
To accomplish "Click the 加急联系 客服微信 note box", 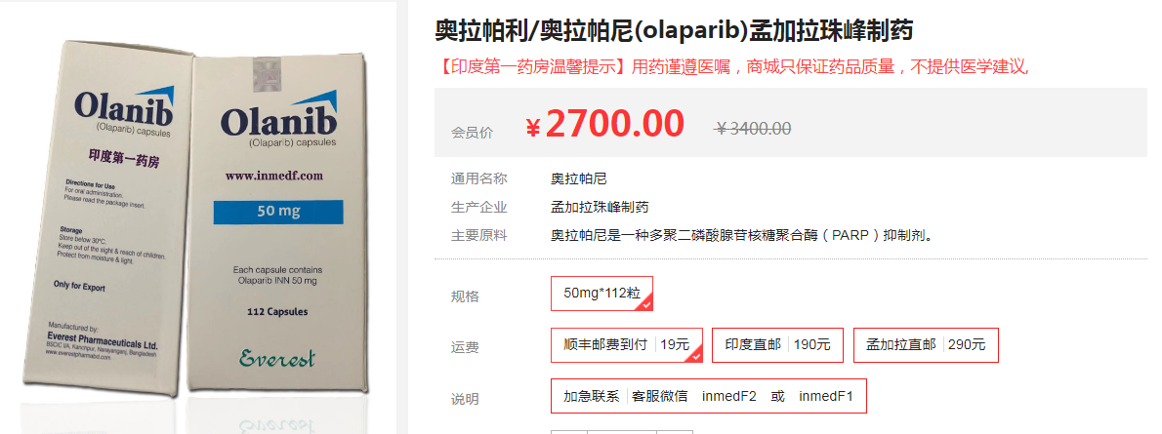I will 708,396.
